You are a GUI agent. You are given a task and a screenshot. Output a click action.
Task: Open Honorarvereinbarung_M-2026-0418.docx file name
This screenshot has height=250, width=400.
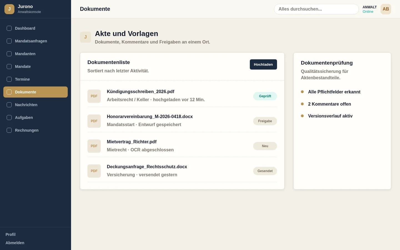tap(150, 116)
